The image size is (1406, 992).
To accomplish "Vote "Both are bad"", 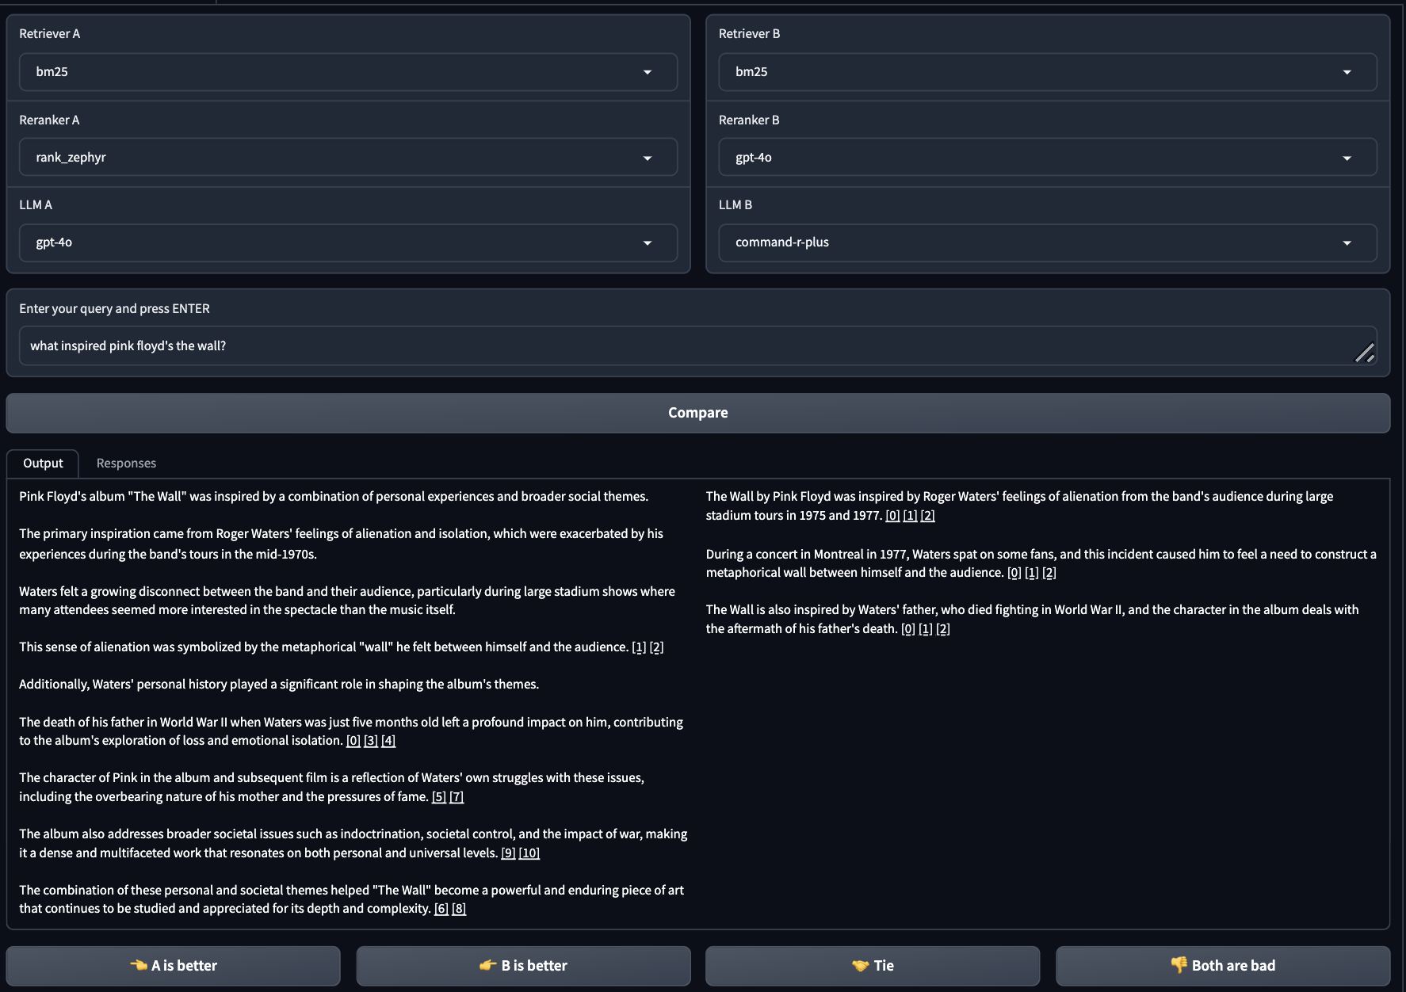I will click(x=1223, y=966).
